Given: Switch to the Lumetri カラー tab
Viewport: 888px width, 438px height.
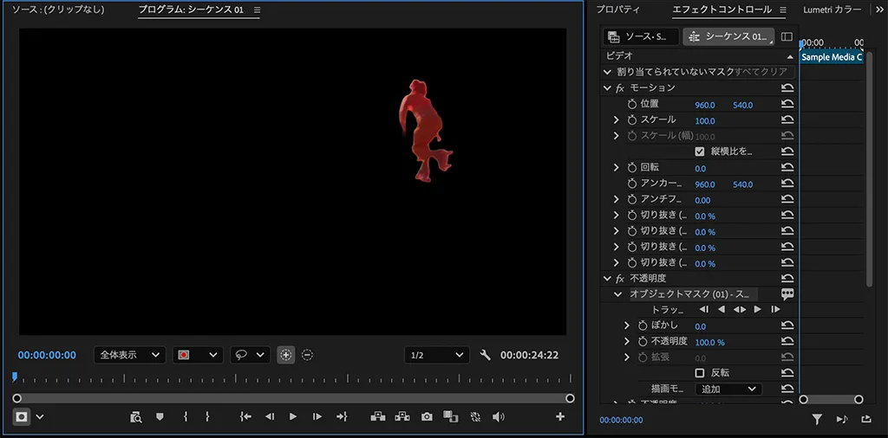Looking at the screenshot, I should 832,10.
